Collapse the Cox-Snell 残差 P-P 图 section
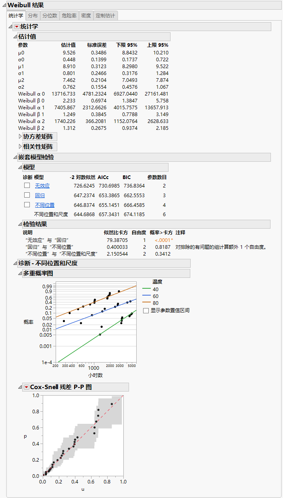 pyautogui.click(x=20, y=387)
